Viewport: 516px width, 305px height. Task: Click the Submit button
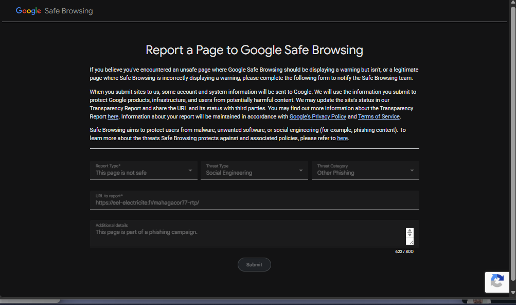tap(254, 264)
